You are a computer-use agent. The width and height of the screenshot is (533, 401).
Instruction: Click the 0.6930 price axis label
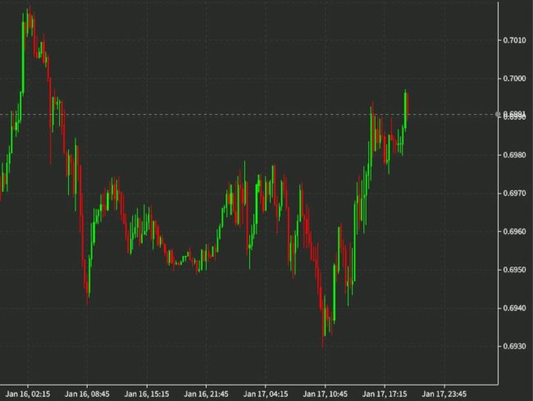(515, 347)
